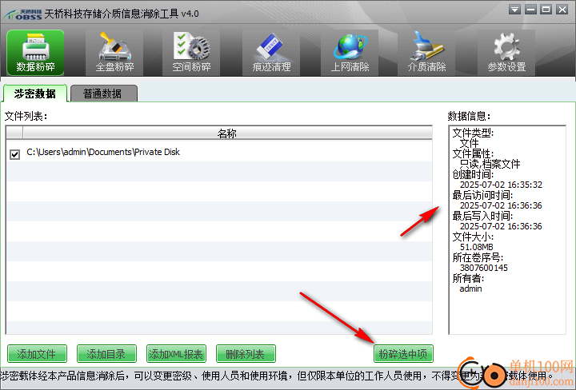This screenshot has width=576, height=390.
Task: Open the 介质清除 media wipe module
Action: 426,53
